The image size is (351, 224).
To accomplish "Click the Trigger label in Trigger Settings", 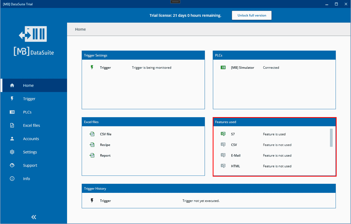I will pos(105,68).
